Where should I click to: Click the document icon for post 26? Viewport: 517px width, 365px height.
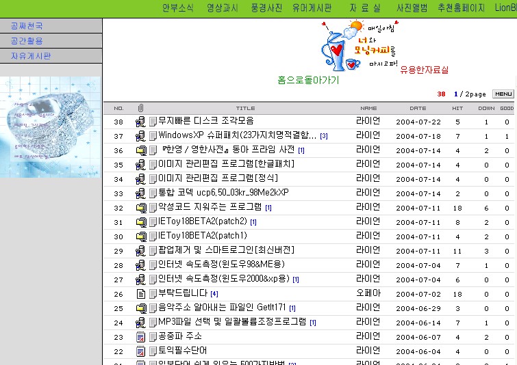(x=140, y=293)
